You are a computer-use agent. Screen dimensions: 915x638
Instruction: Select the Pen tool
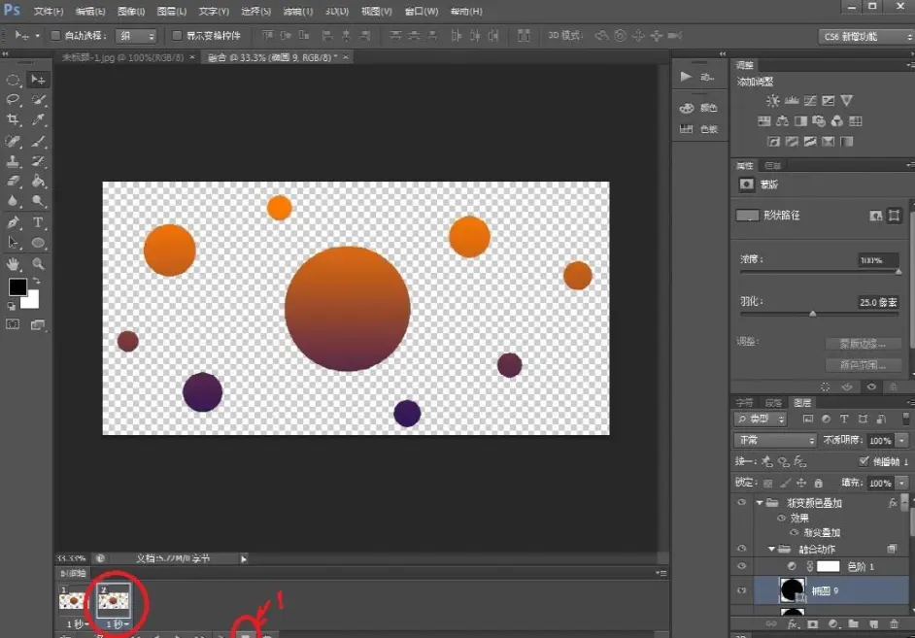(14, 222)
